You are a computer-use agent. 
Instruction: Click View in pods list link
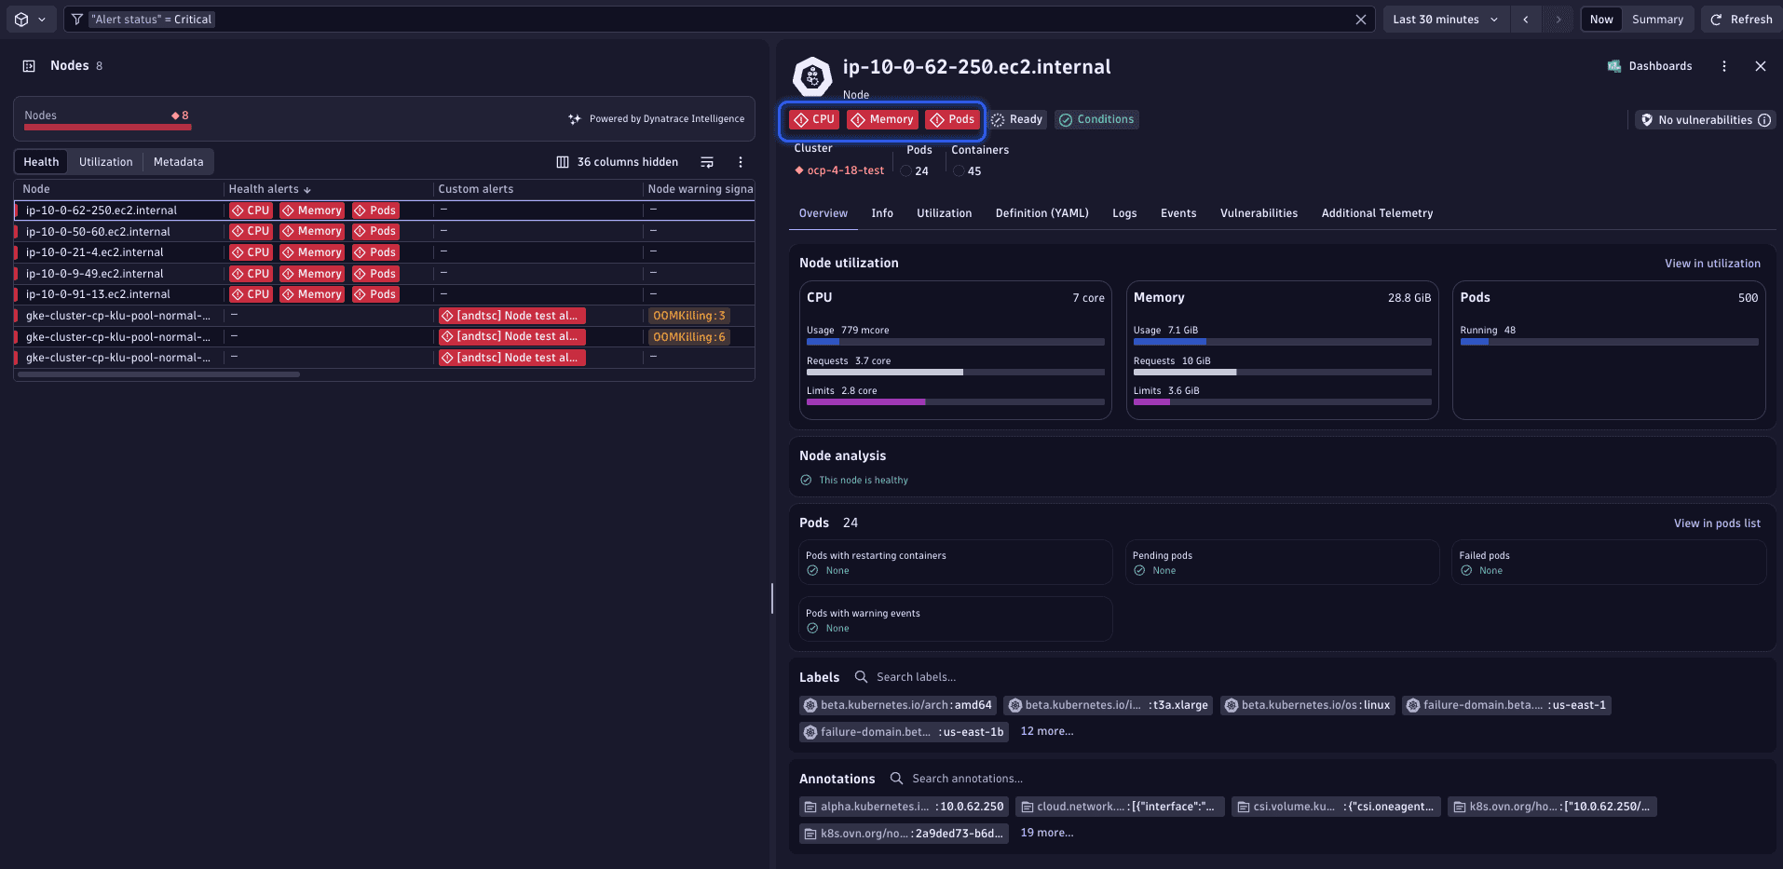pyautogui.click(x=1716, y=523)
